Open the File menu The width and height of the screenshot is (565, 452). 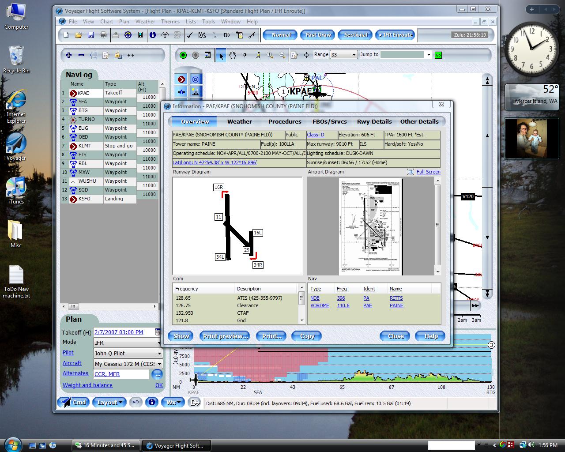[73, 21]
